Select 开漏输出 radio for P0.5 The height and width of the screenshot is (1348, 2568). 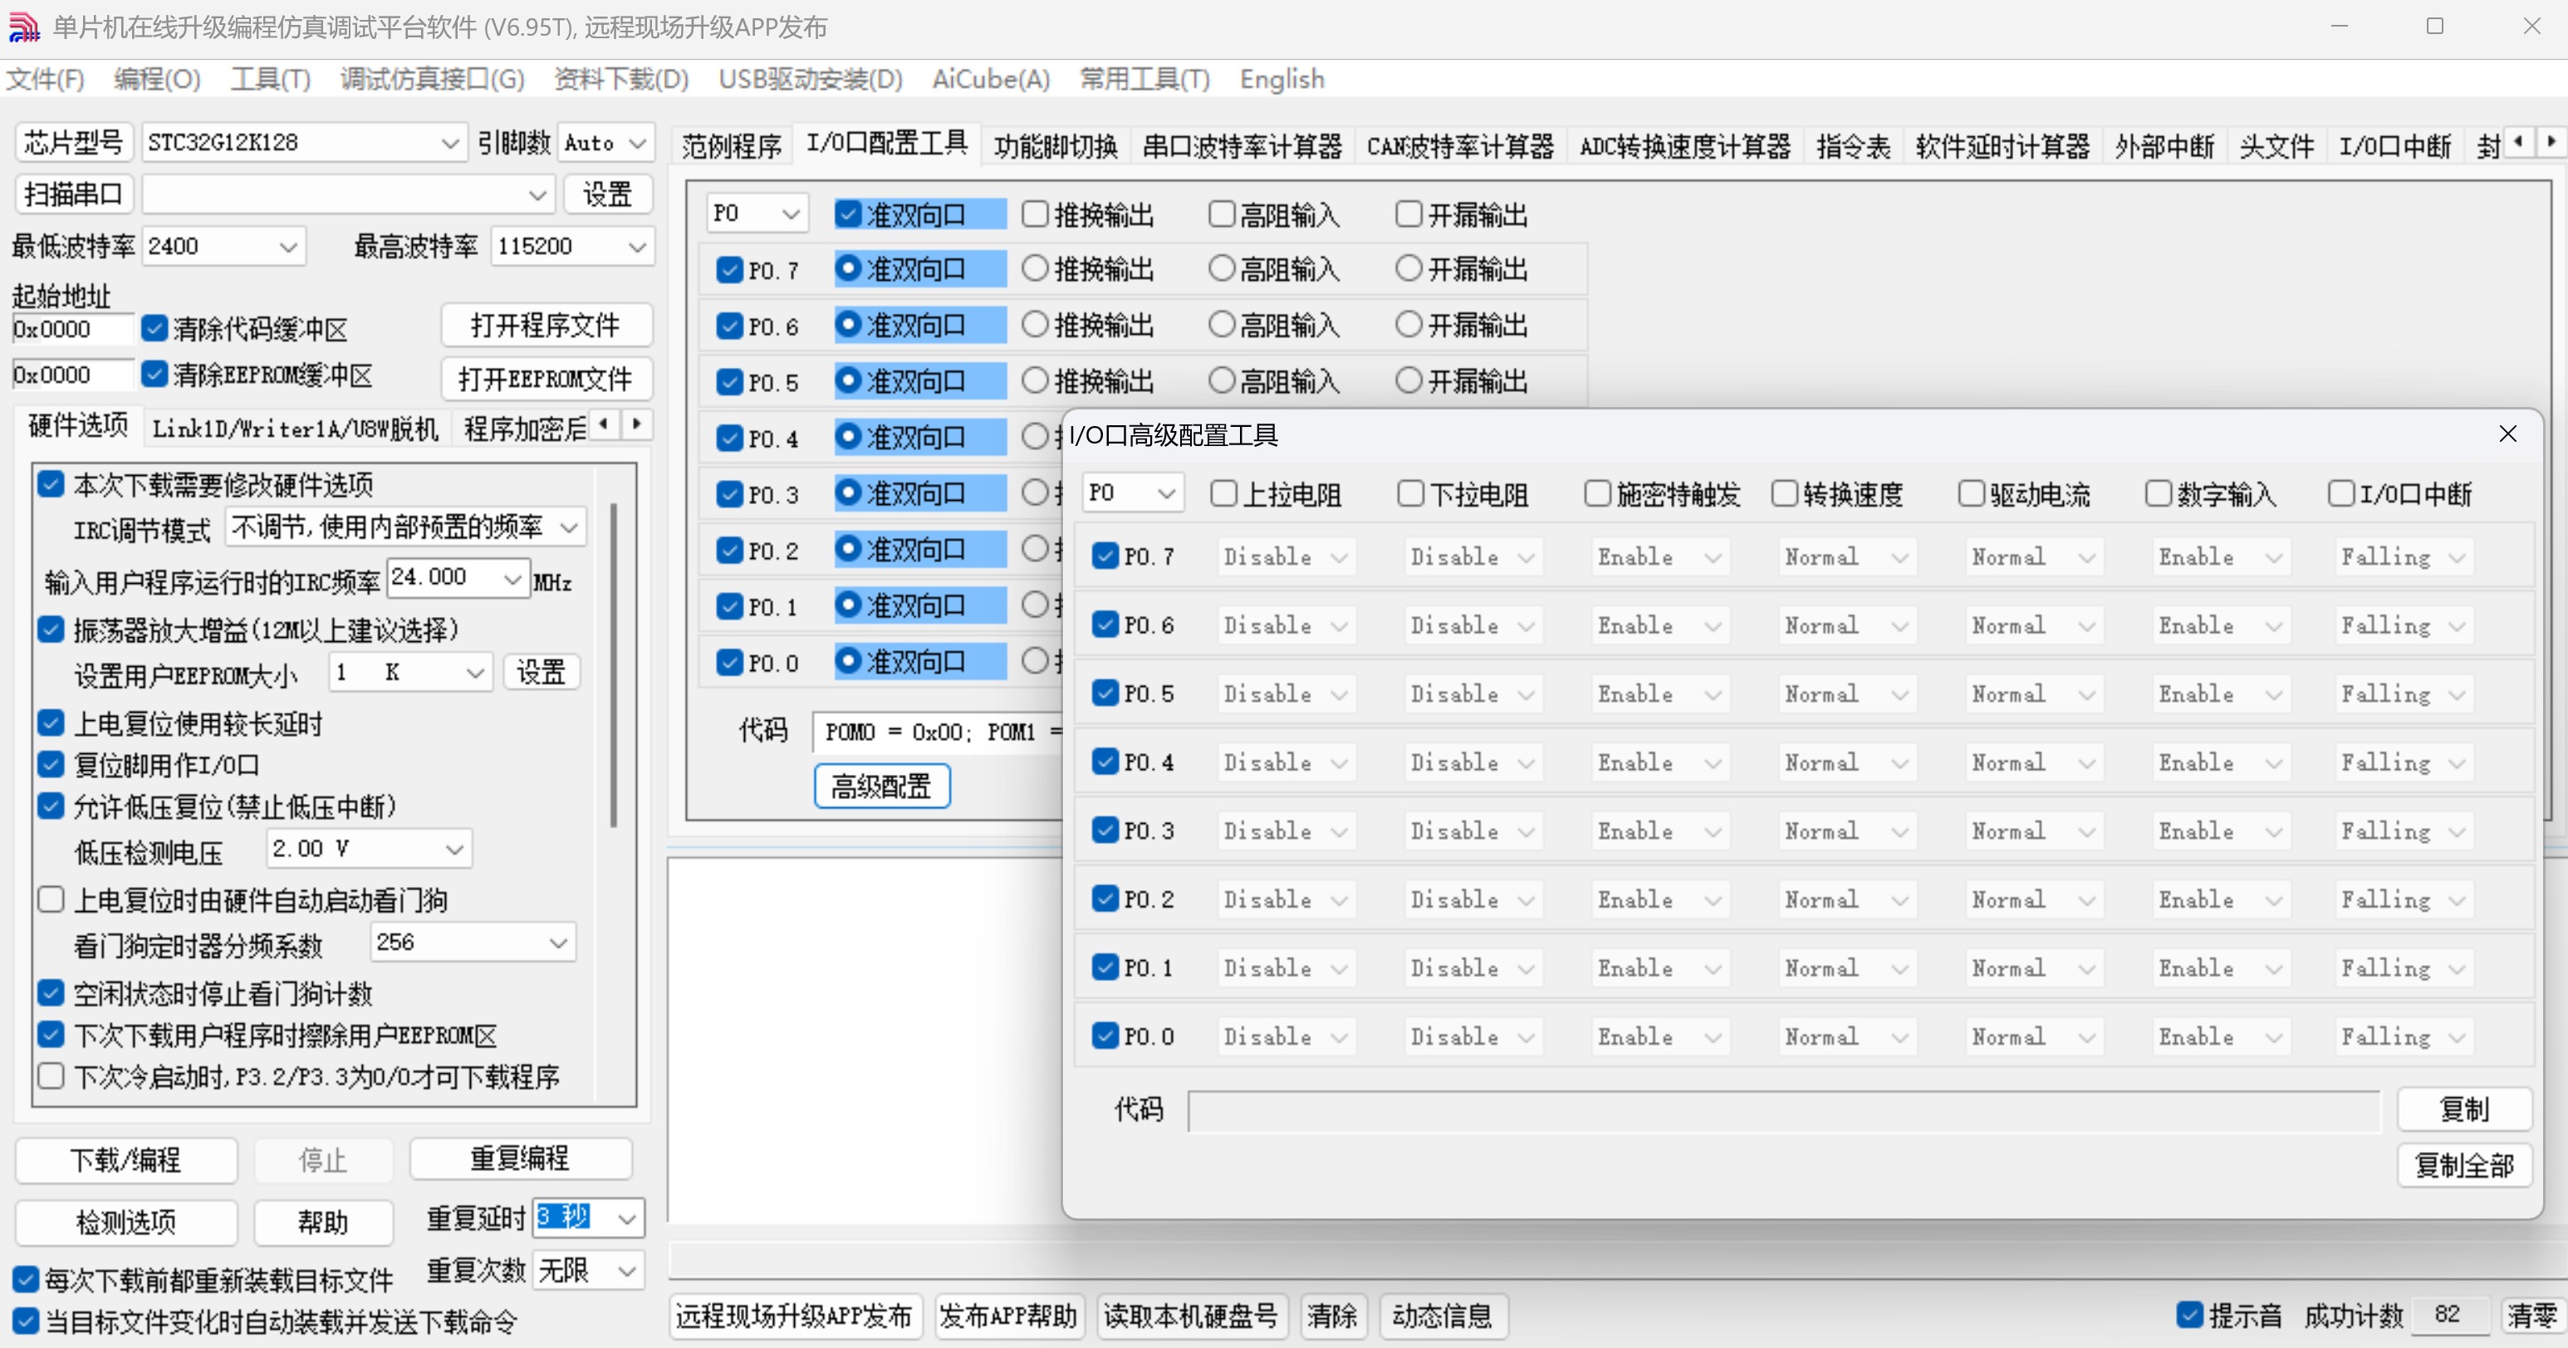pos(1409,380)
